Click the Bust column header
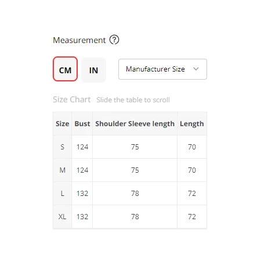Screen dimensions: 261x268 tap(82, 124)
